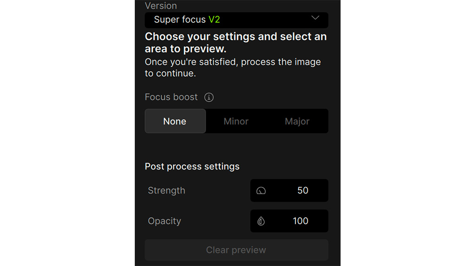Click the Focus boost label
474x266 pixels.
click(171, 97)
